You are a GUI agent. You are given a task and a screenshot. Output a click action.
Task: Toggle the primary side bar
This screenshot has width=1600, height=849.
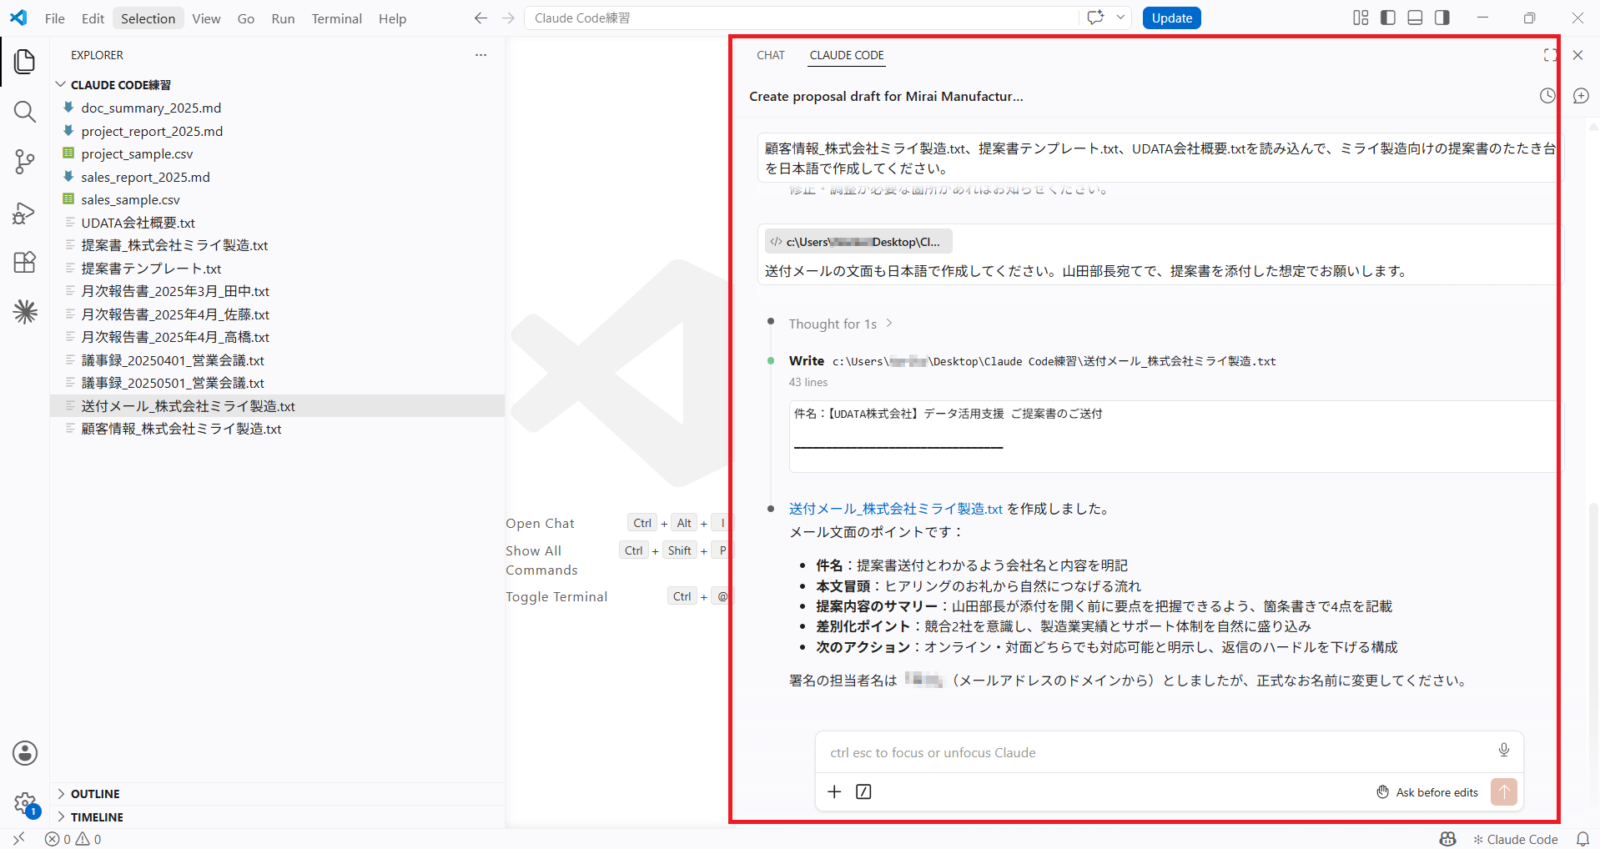click(1388, 18)
